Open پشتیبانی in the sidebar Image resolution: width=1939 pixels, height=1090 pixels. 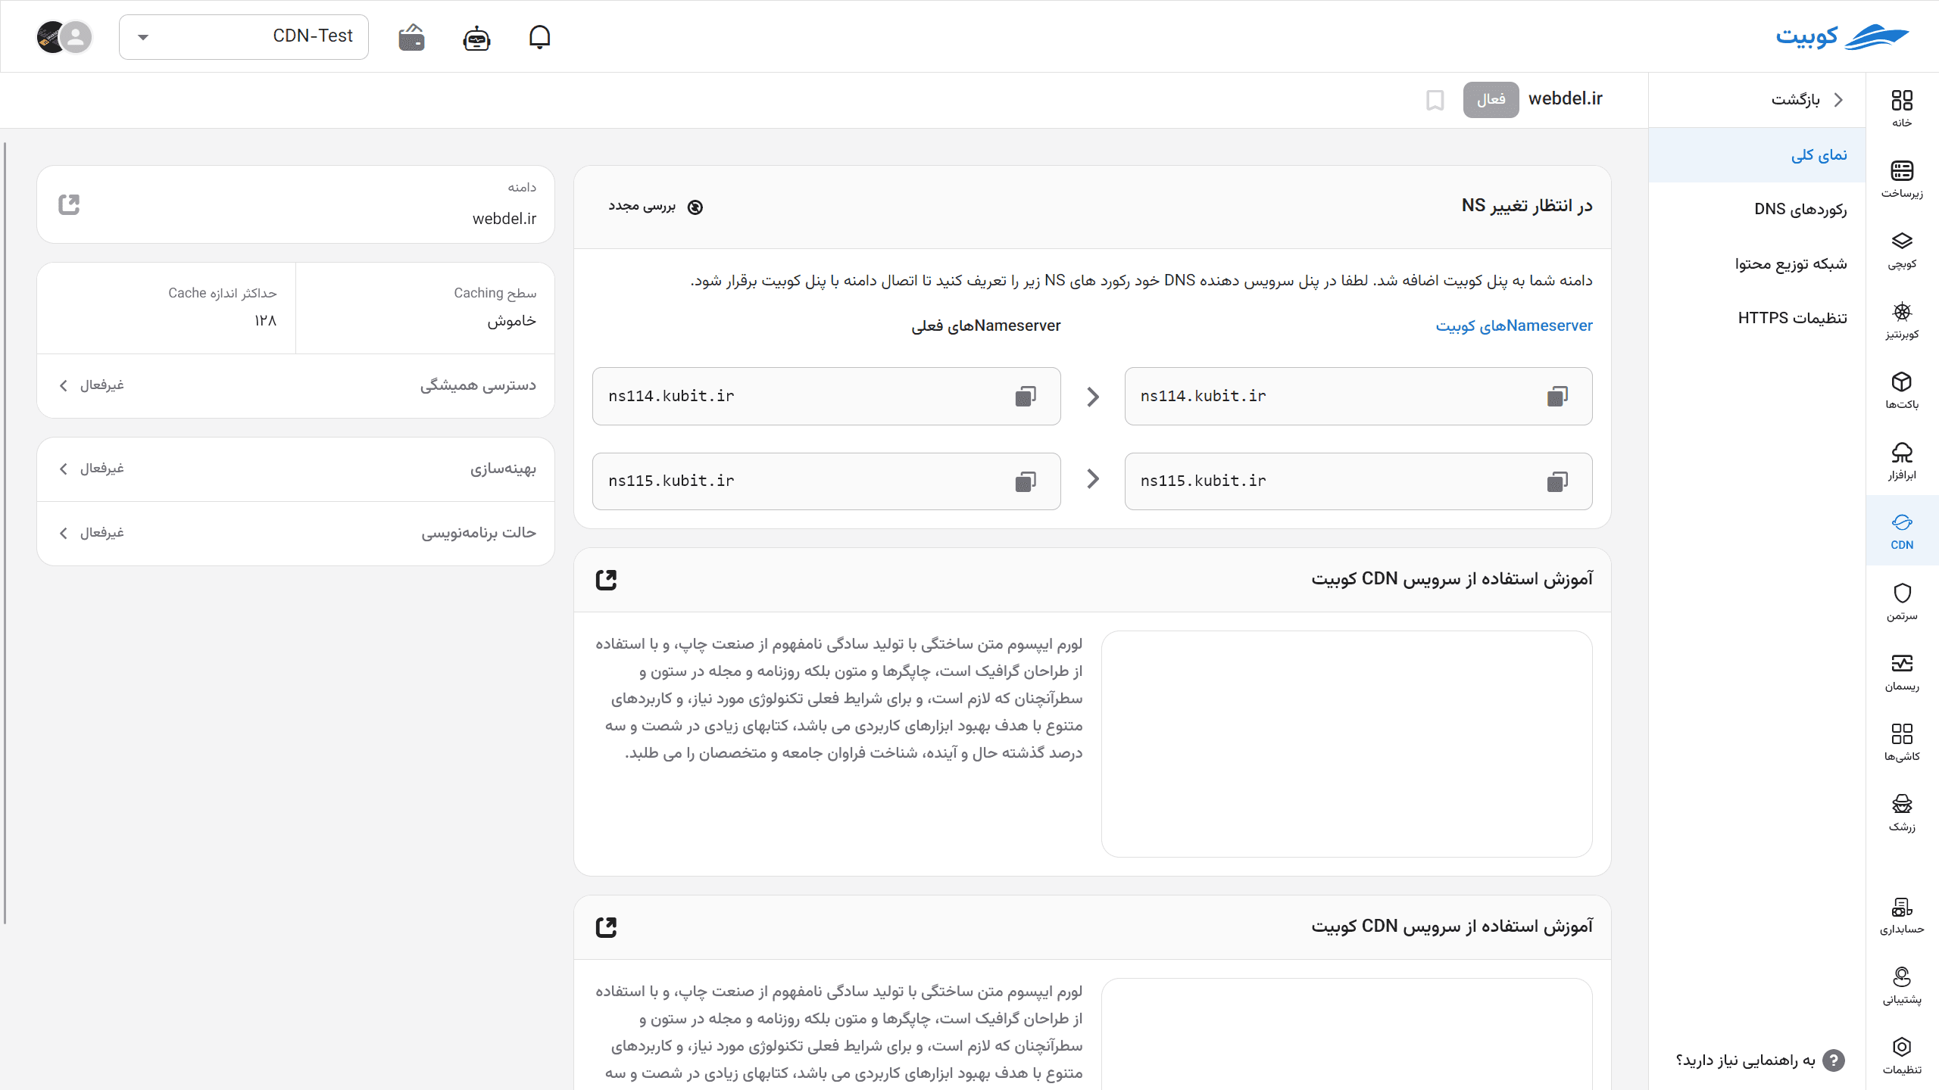(x=1902, y=986)
